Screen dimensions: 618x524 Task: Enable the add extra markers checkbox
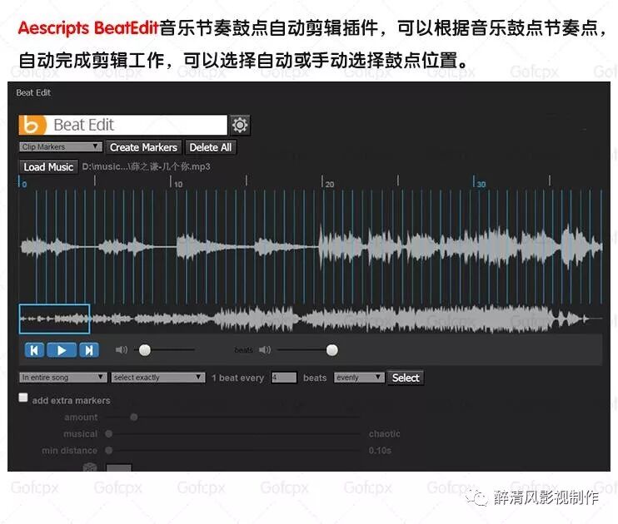pyautogui.click(x=23, y=398)
